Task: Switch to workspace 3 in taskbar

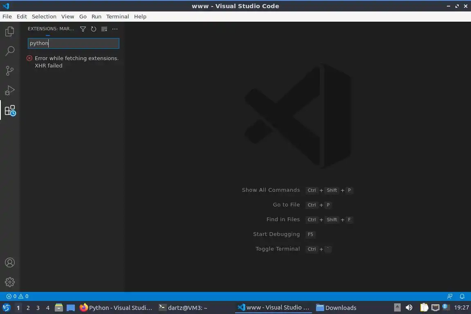Action: (x=38, y=308)
